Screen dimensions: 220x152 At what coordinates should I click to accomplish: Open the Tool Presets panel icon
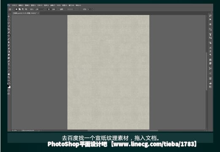coord(210,68)
